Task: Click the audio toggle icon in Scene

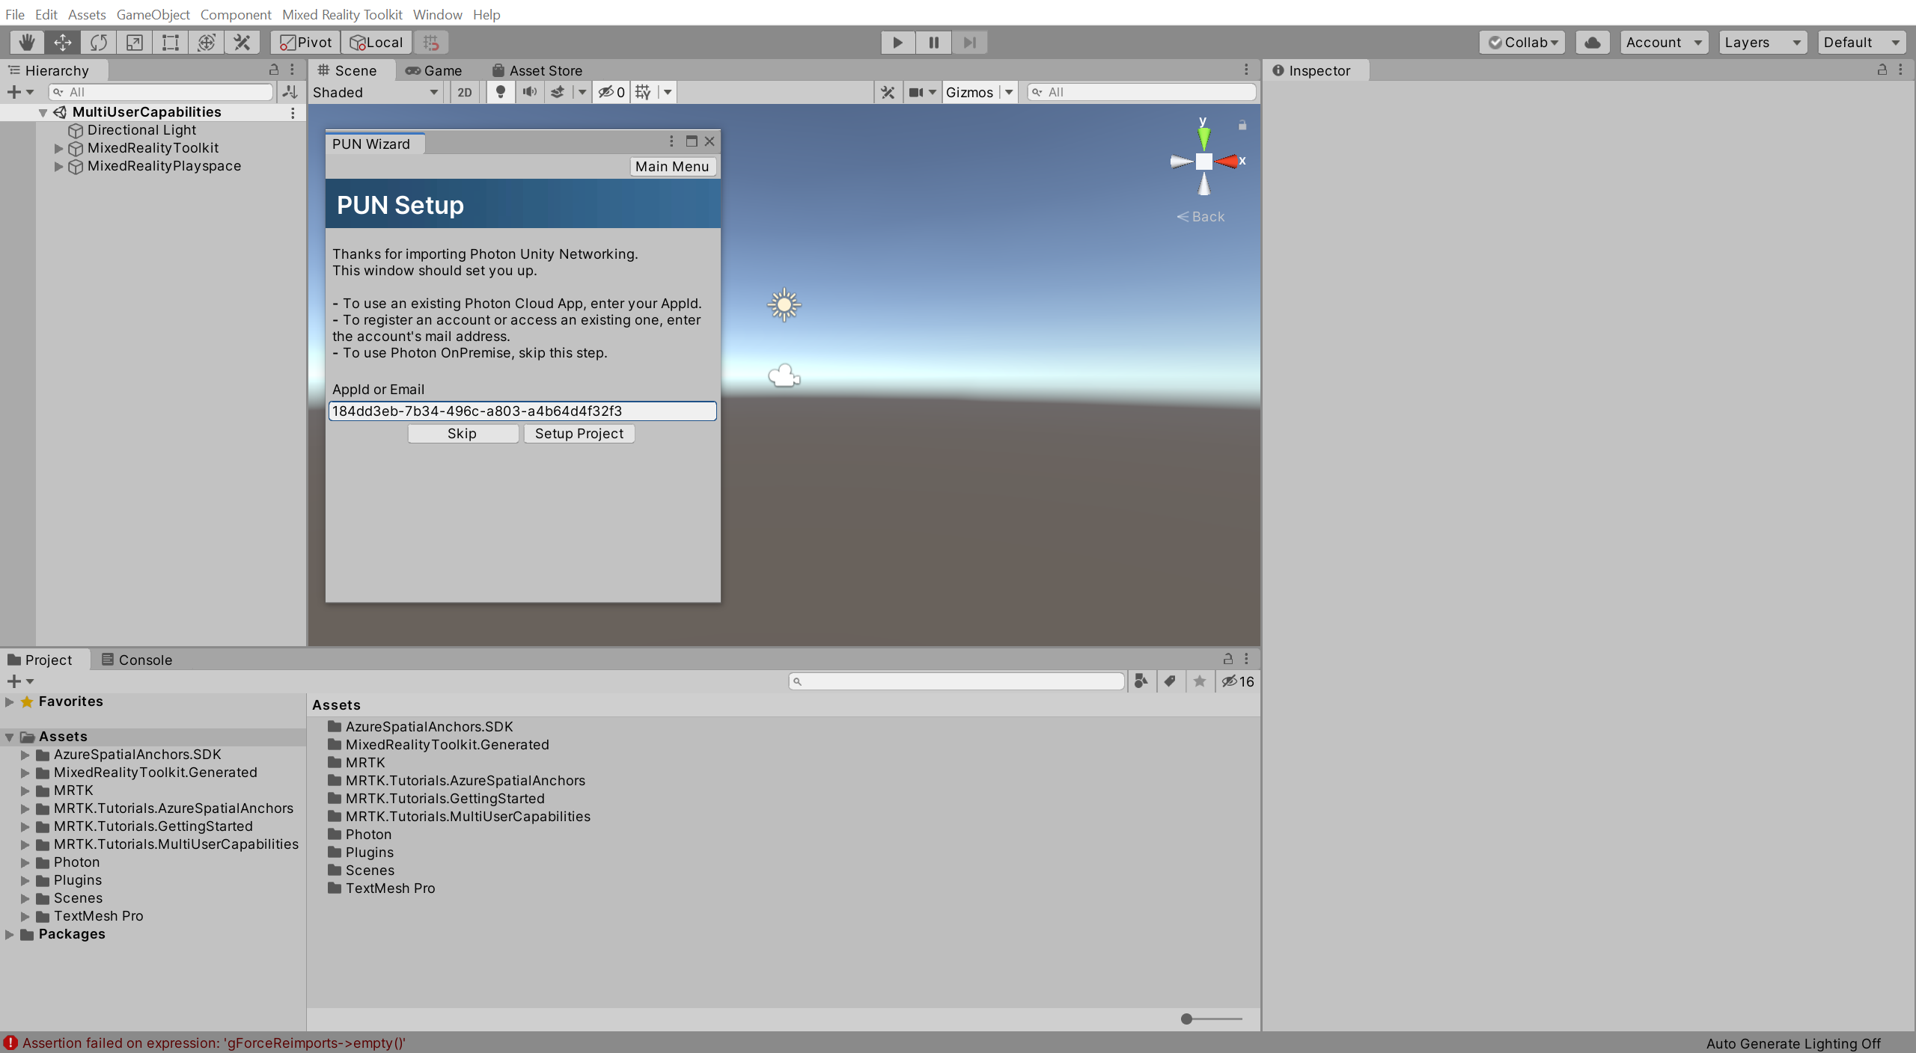Action: click(x=529, y=90)
